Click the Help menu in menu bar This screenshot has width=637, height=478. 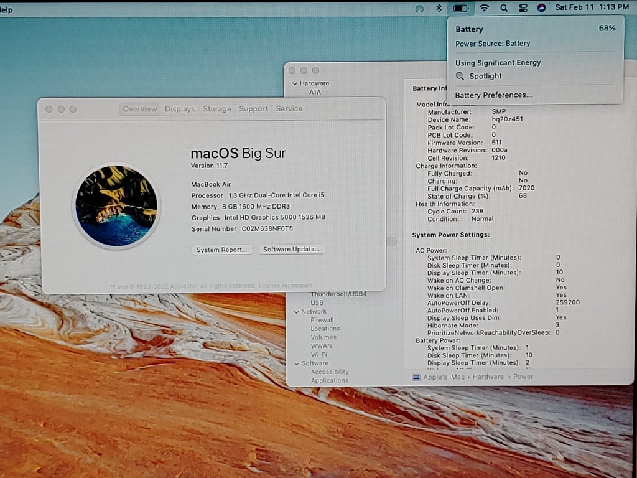[6, 10]
